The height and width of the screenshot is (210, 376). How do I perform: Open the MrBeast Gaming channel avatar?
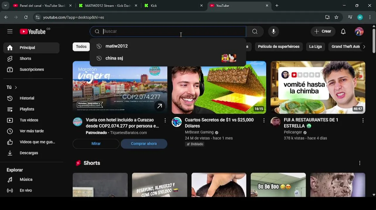pyautogui.click(x=177, y=122)
